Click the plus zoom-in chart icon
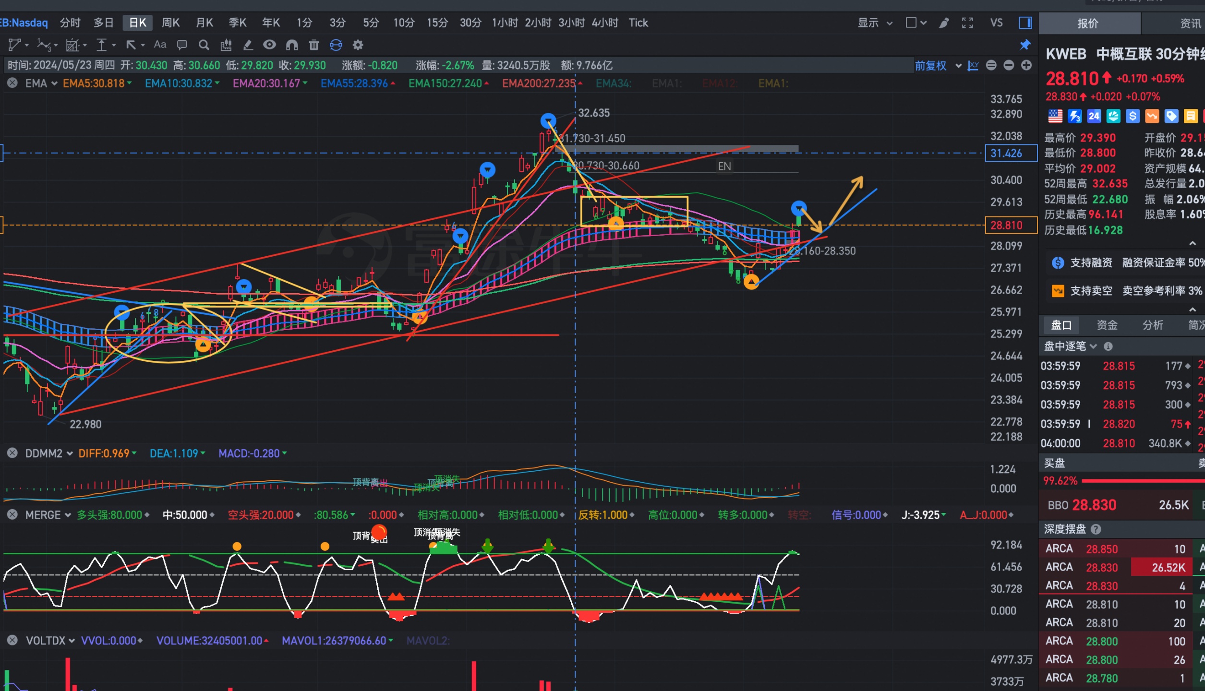Image resolution: width=1205 pixels, height=691 pixels. [x=1026, y=65]
